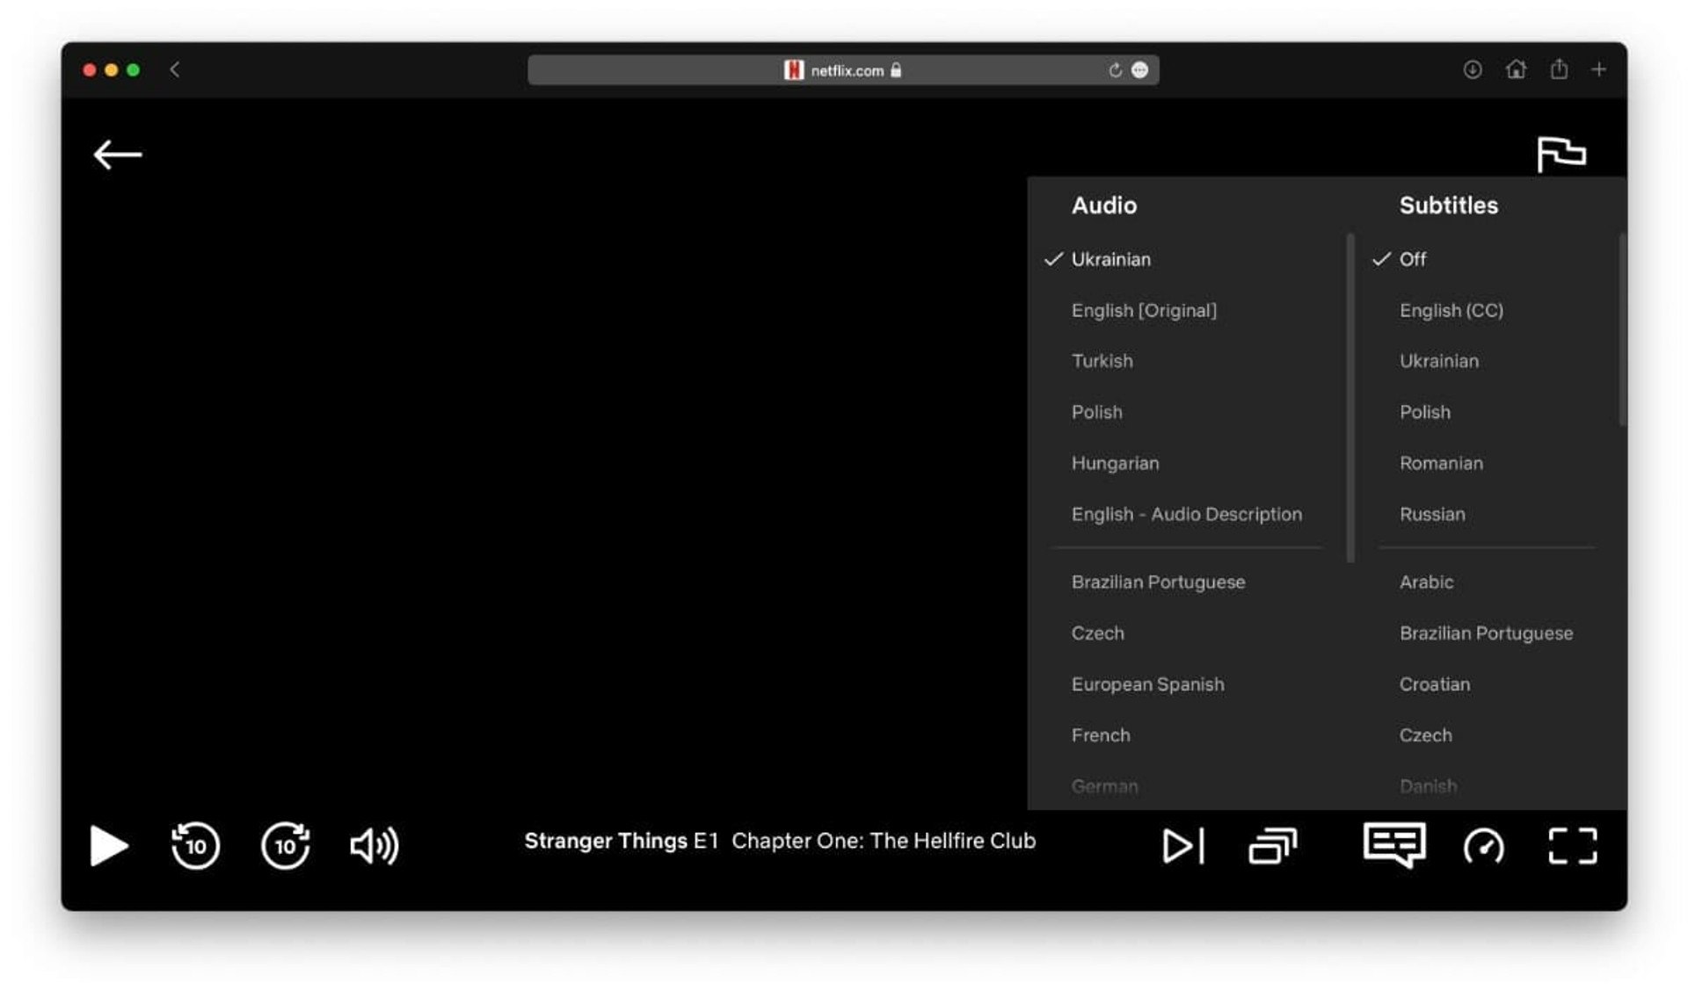The width and height of the screenshot is (1688, 991).
Task: Click the volume speaker icon
Action: click(375, 845)
